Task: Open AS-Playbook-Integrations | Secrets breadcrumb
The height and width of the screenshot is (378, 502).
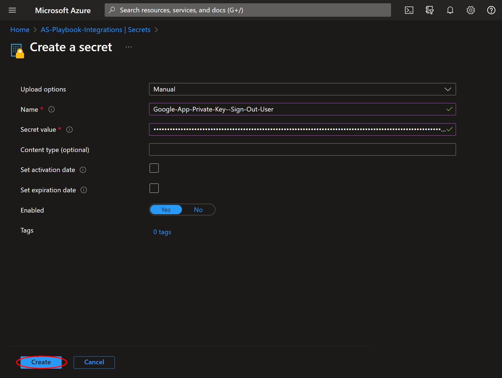Action: click(96, 30)
